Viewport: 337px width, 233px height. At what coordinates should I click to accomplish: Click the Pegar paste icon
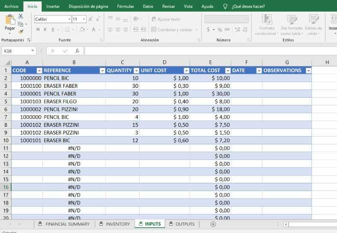coord(10,20)
